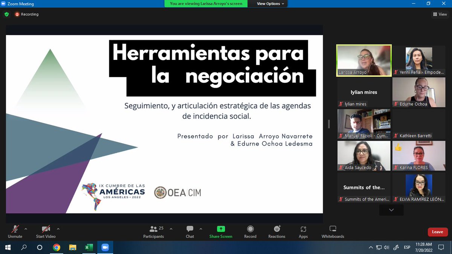Open Participants panel
The image size is (452, 254).
[154, 231]
